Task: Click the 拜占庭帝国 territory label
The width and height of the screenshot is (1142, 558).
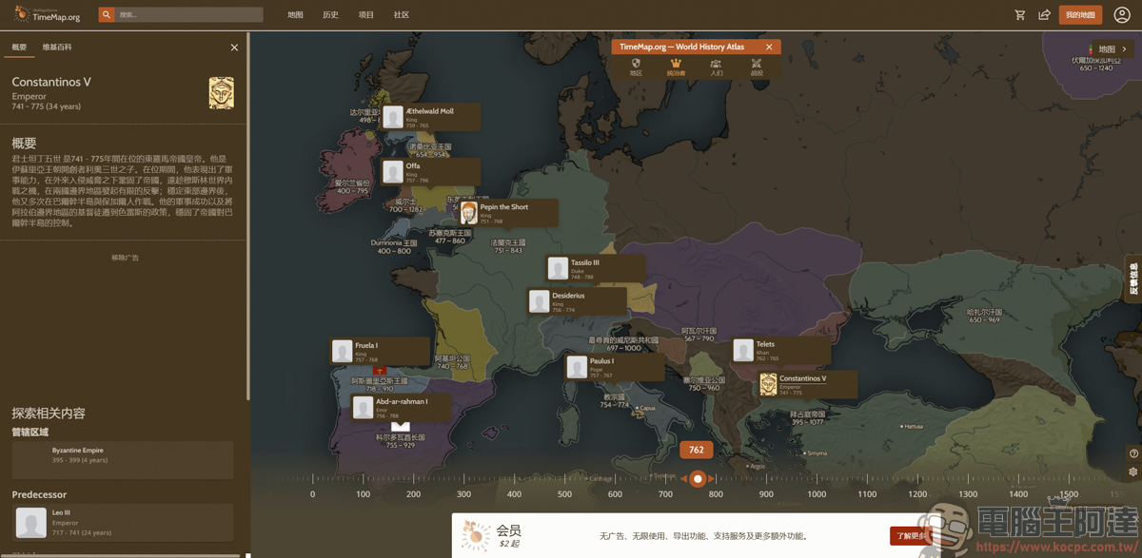Action: click(x=807, y=418)
